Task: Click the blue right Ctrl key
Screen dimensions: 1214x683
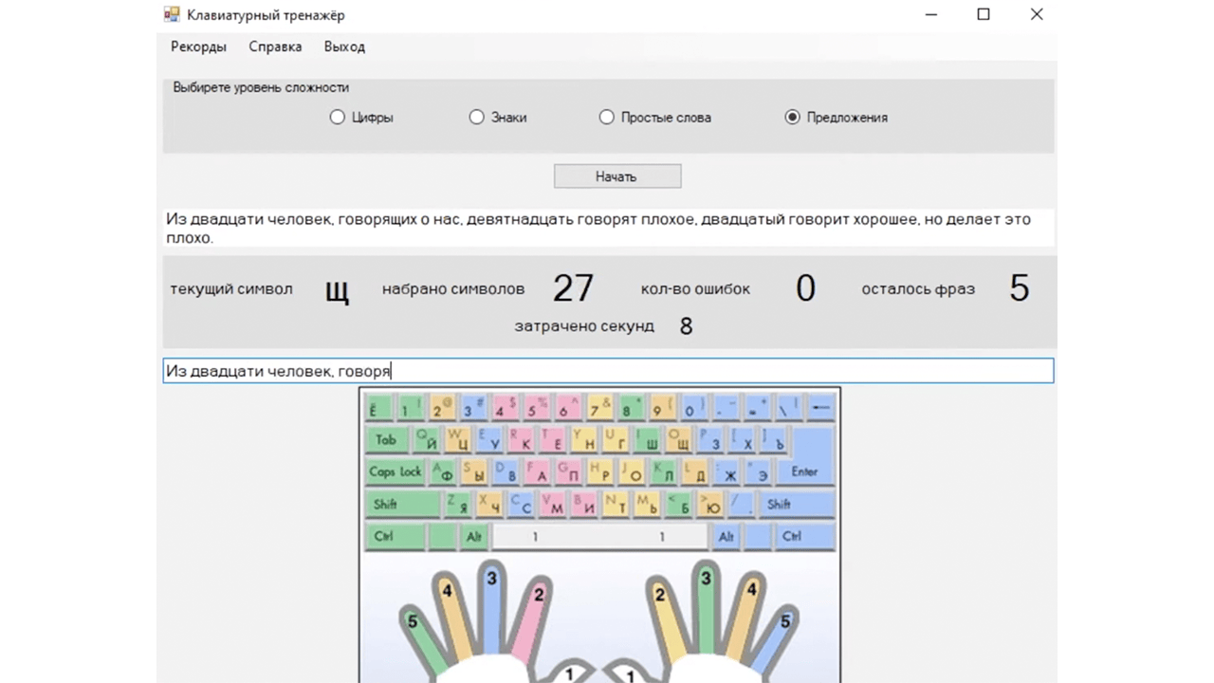Action: tap(804, 536)
